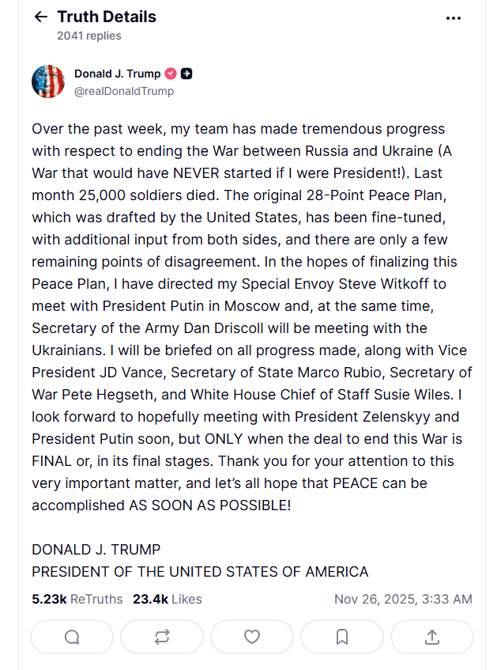Click the reply speech bubble icon
The width and height of the screenshot is (497, 670).
[72, 637]
